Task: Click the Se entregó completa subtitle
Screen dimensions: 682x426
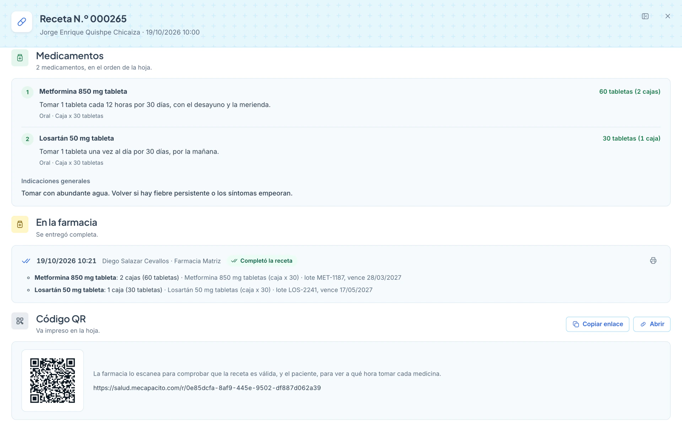Action: 67,235
